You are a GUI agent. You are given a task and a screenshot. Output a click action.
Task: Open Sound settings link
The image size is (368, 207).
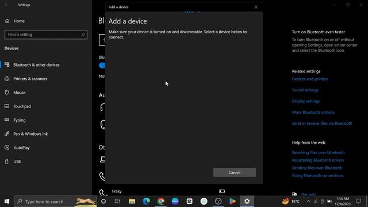(x=305, y=90)
